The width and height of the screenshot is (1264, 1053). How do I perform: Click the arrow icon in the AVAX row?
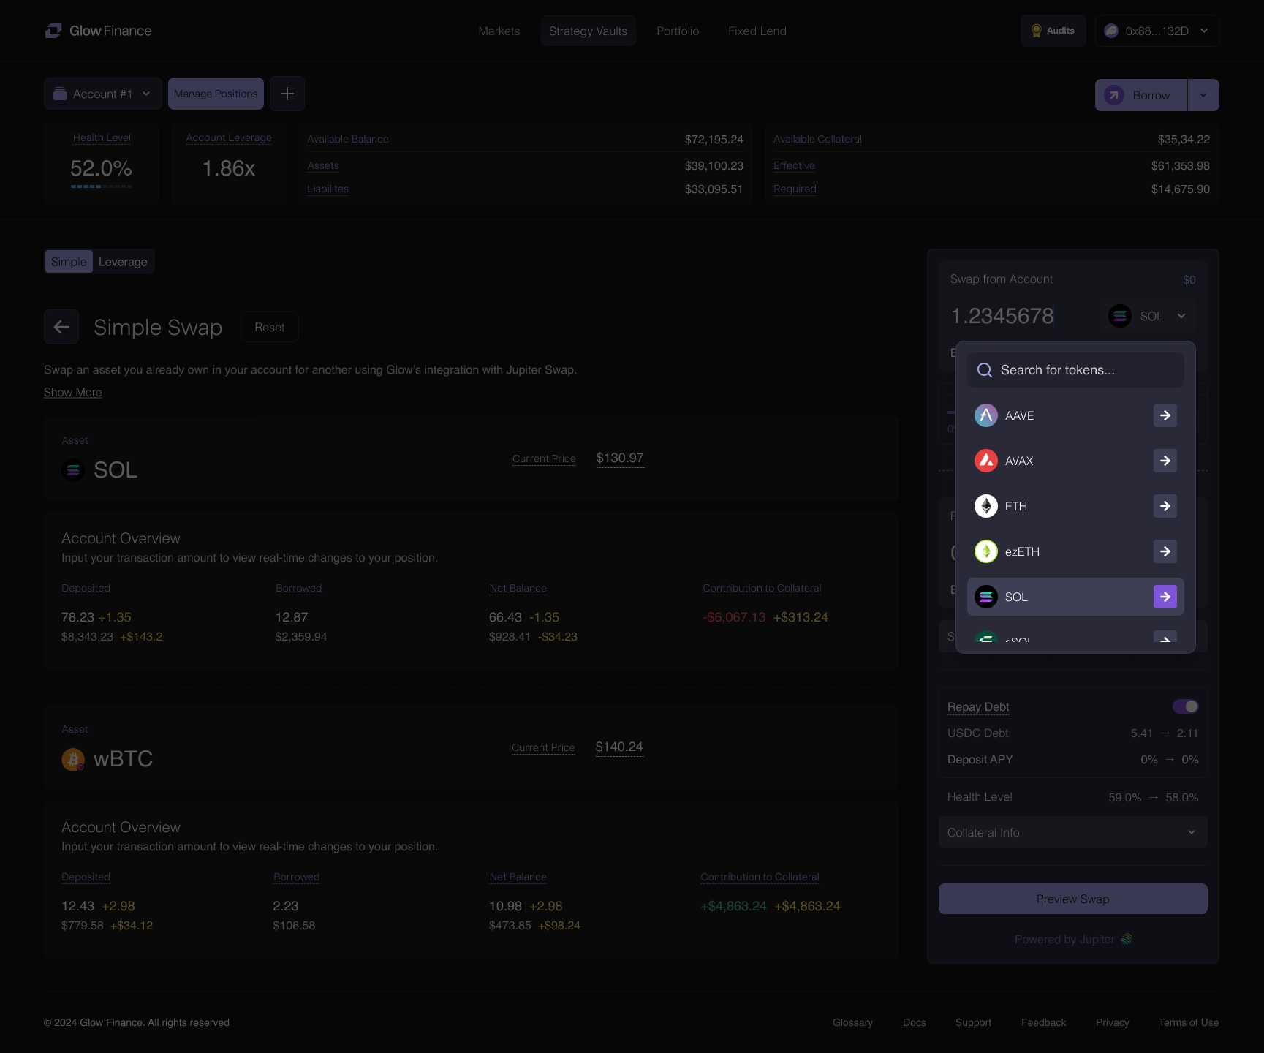tap(1165, 461)
